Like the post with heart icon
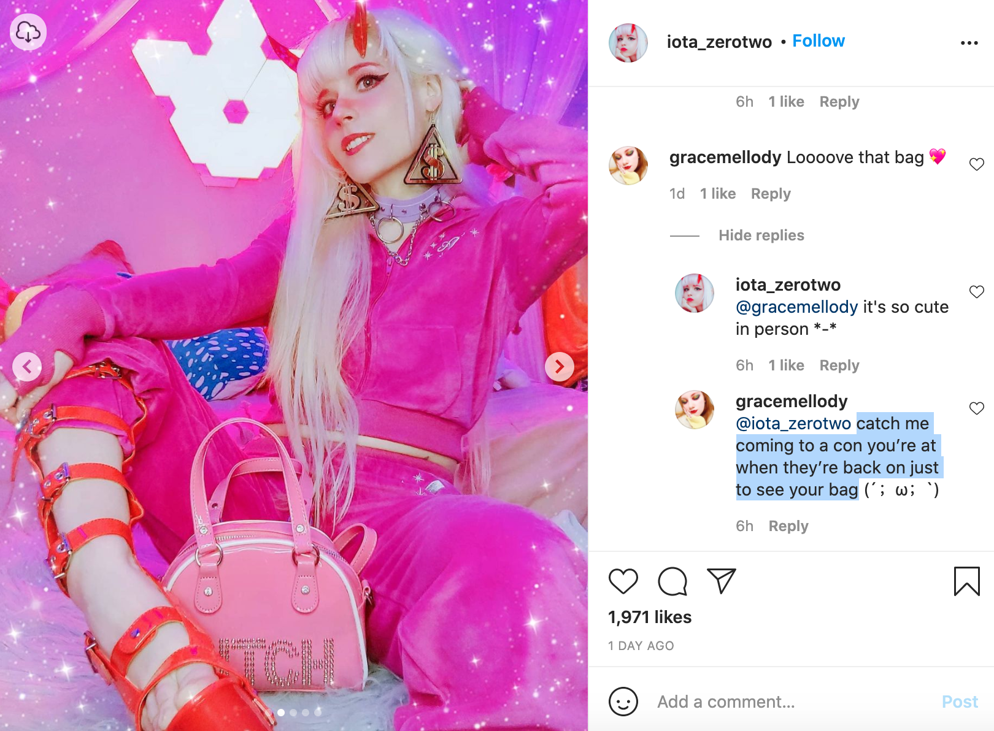994x731 pixels. pos(623,581)
